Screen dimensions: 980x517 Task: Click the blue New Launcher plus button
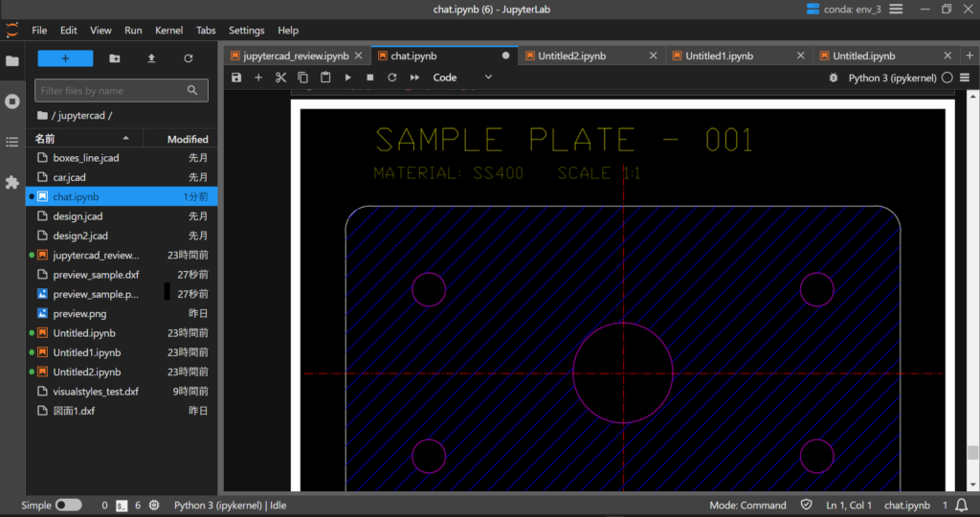65,58
